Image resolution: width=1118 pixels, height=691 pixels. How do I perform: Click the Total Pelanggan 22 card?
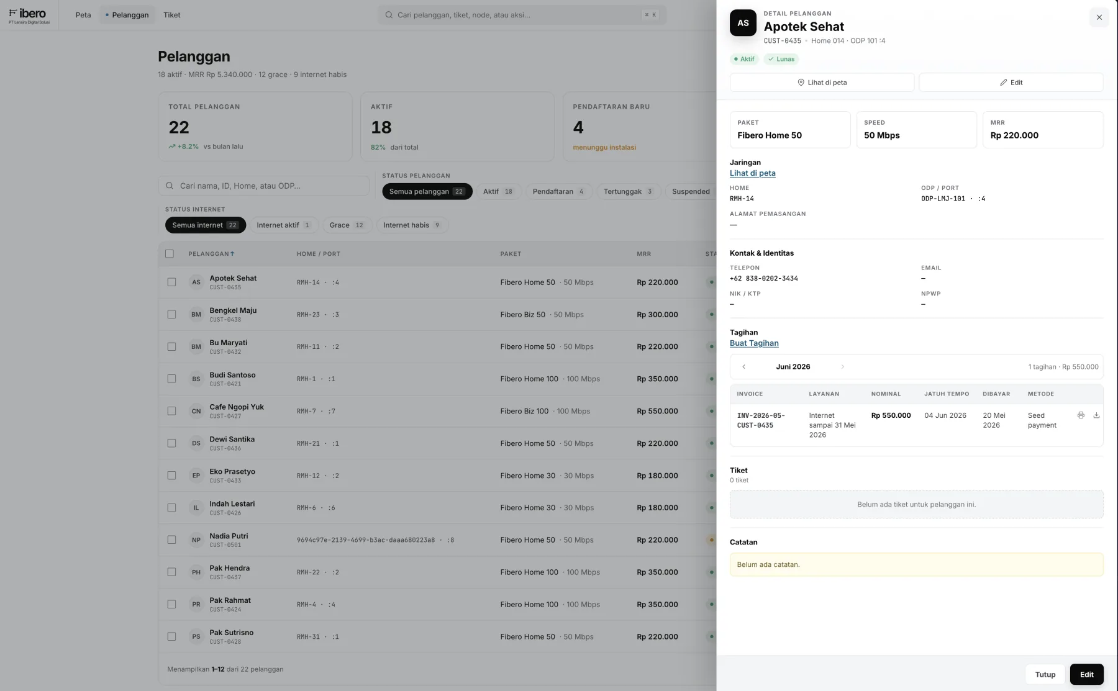[255, 127]
